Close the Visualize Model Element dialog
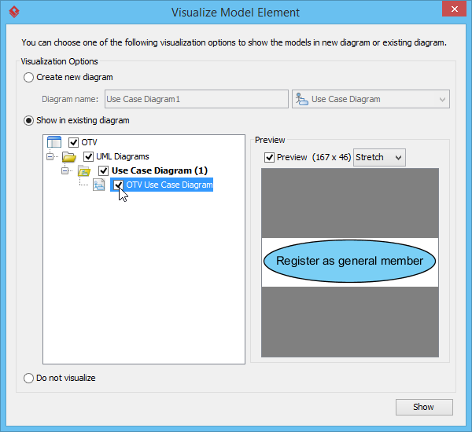 (454, 9)
